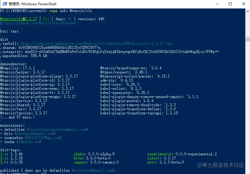The width and height of the screenshot is (250, 174).
Task: Close the PowerShell window
Action: pyautogui.click(x=243, y=4)
